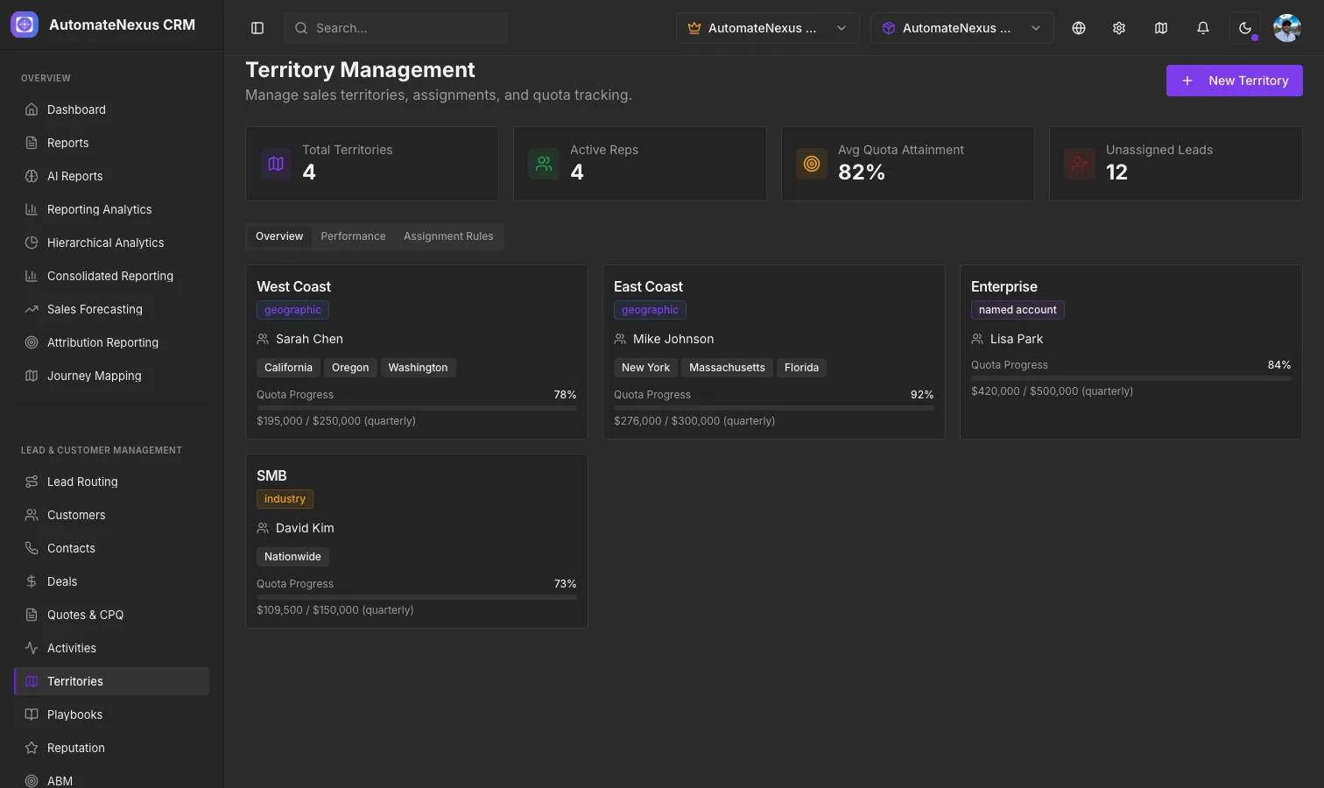Open the Assignment Rules tab
This screenshot has height=788, width=1324.
pos(448,236)
